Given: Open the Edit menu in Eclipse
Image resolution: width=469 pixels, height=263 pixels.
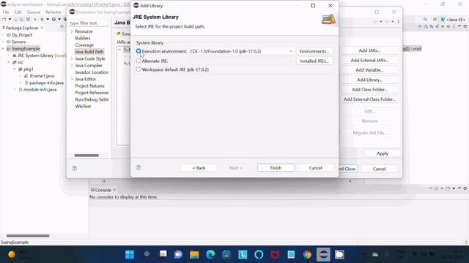Looking at the screenshot, I should [x=18, y=12].
